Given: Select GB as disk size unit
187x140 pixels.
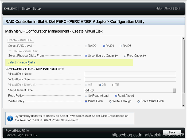Looking at the screenshot, I should [x=100, y=85].
